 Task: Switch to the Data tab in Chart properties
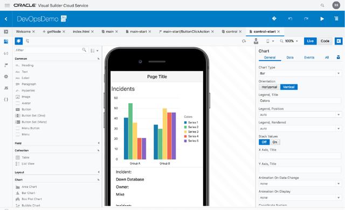[290, 57]
